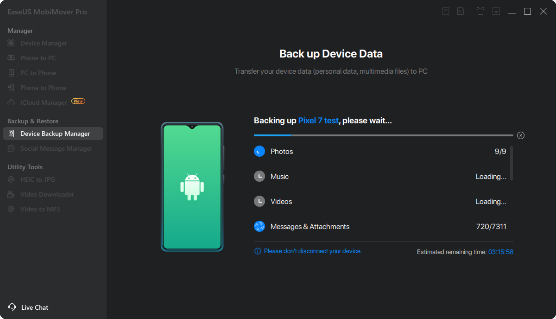Click the backup list scrollbar
The width and height of the screenshot is (556, 319).
point(512,163)
